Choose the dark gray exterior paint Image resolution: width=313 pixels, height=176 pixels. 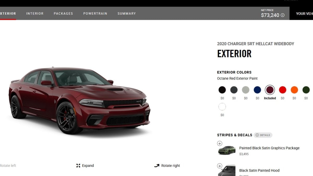tap(234, 90)
